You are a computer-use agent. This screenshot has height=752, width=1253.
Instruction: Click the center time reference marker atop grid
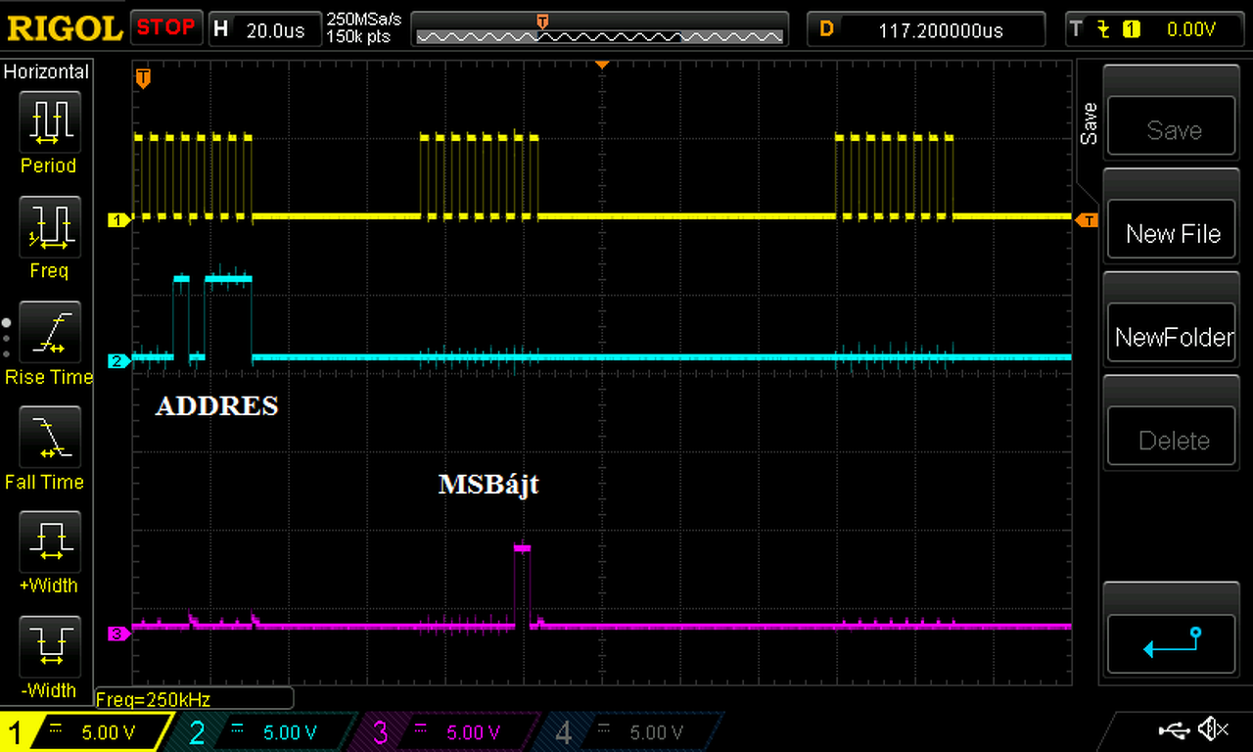602,65
